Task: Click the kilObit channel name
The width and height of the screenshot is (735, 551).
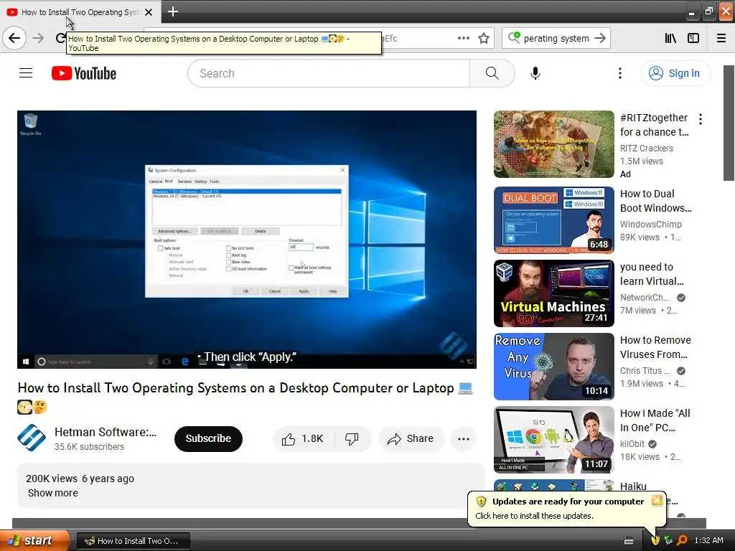Action: point(632,443)
